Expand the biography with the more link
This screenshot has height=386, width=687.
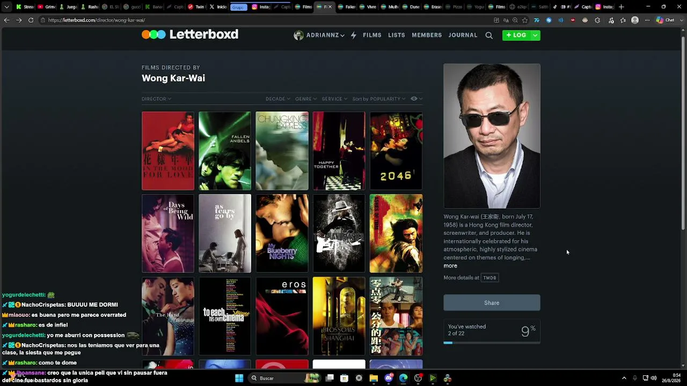(x=450, y=266)
